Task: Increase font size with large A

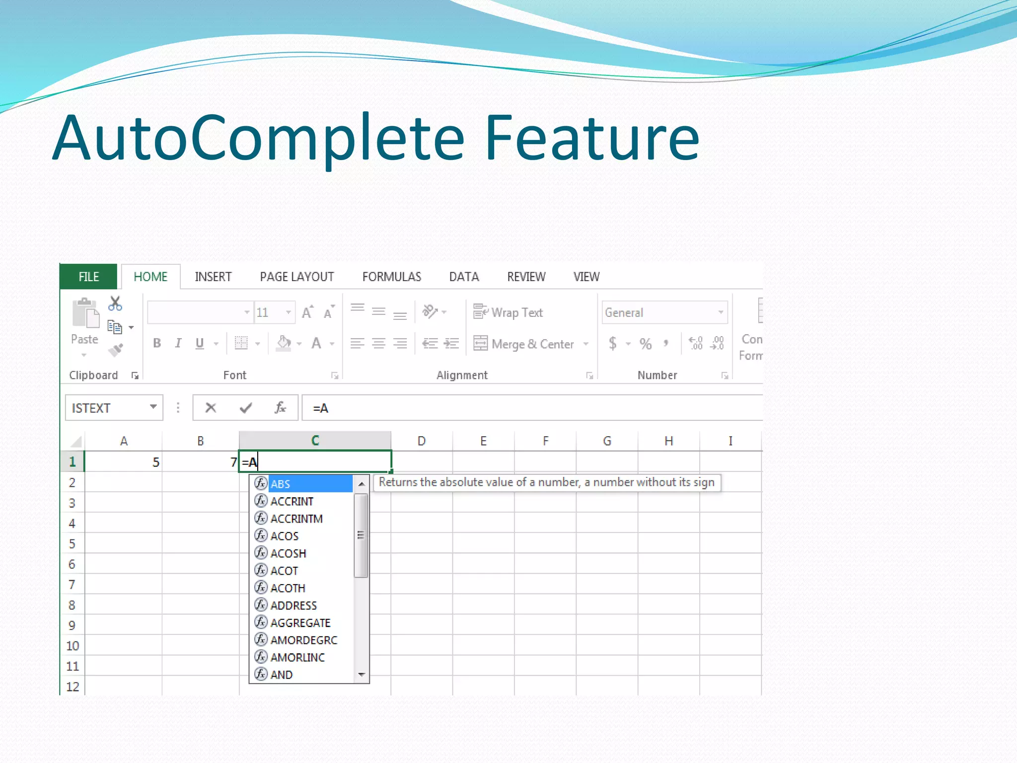Action: click(x=308, y=312)
